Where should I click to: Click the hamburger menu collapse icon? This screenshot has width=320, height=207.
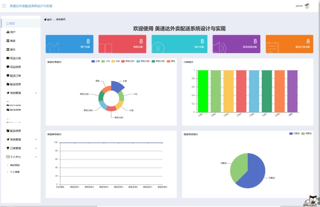click(x=4, y=6)
